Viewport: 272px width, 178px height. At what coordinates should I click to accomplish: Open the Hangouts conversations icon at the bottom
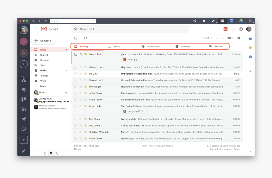point(51,153)
